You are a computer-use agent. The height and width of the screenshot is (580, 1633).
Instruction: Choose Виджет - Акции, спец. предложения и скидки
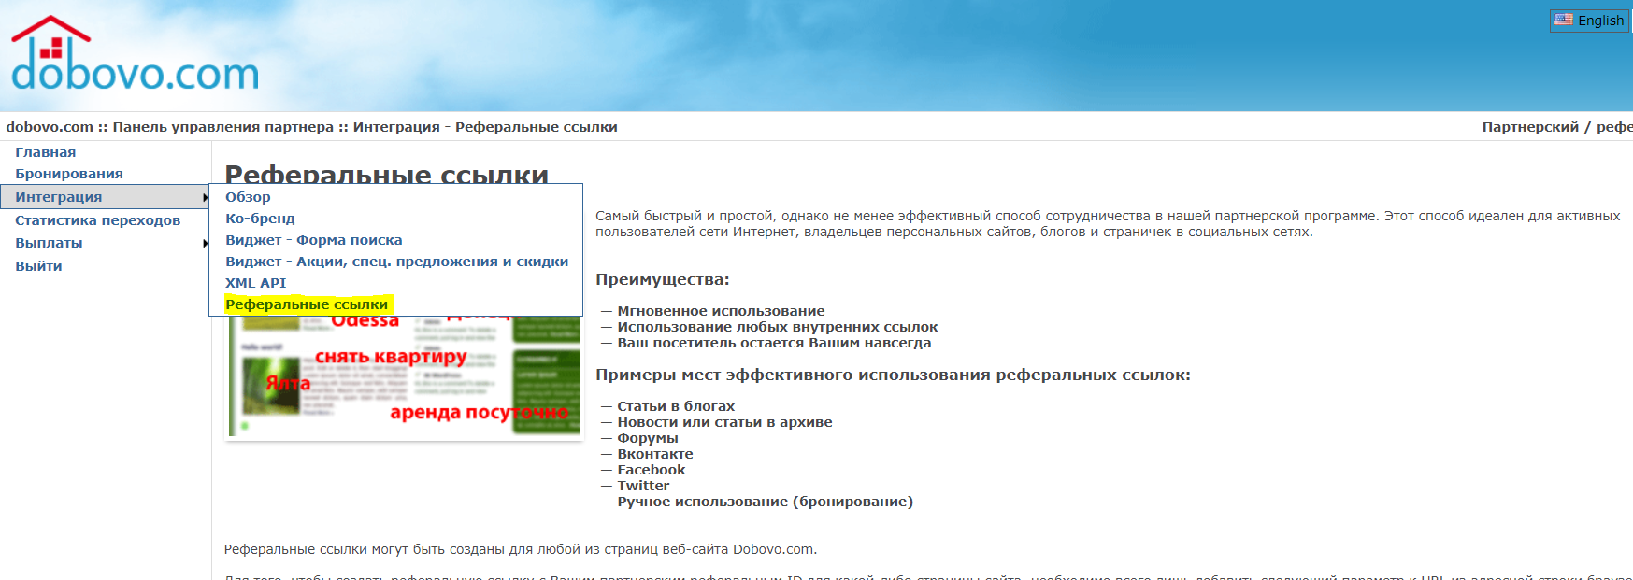[x=396, y=262]
